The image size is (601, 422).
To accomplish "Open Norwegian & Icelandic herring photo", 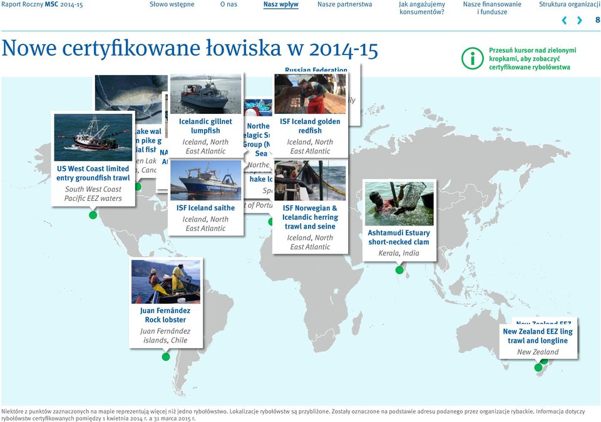I will pos(310,180).
